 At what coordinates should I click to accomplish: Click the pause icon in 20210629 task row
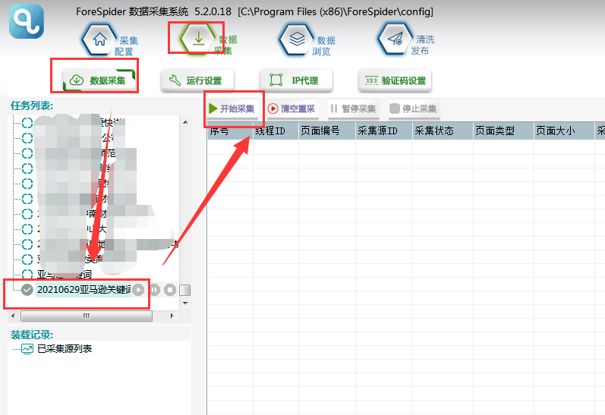(154, 290)
